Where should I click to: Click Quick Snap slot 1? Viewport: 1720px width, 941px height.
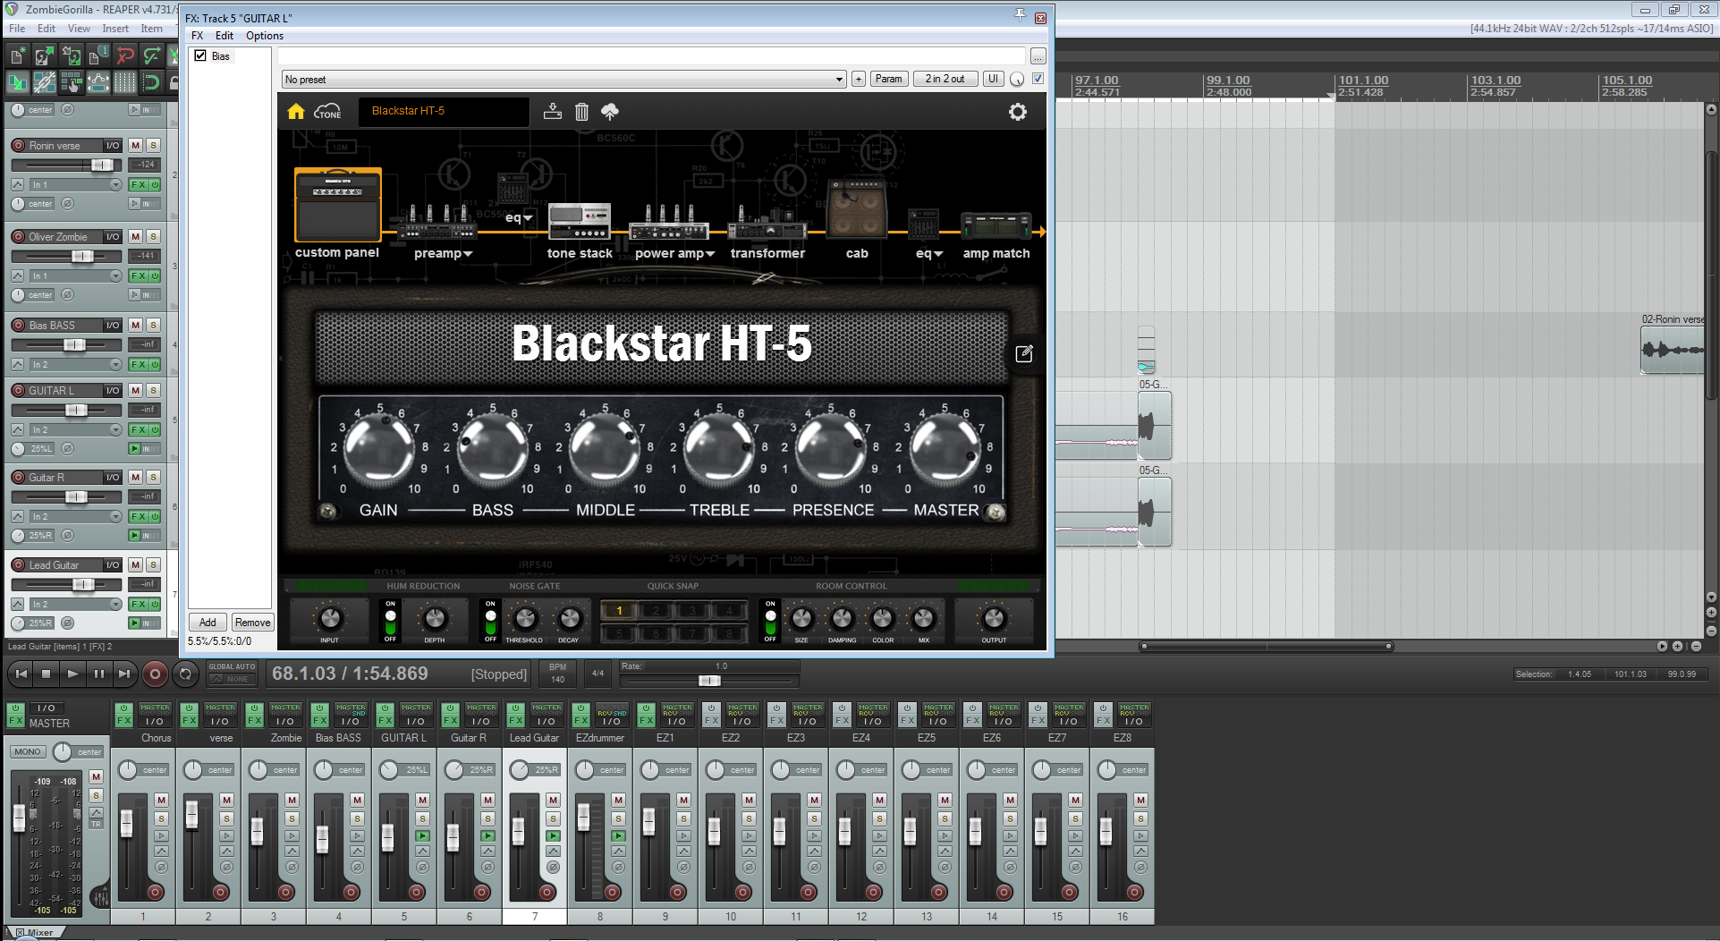coord(619,611)
